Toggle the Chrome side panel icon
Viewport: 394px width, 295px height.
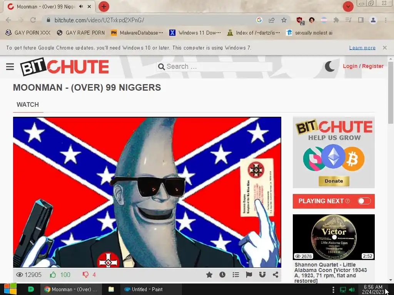coord(361,20)
